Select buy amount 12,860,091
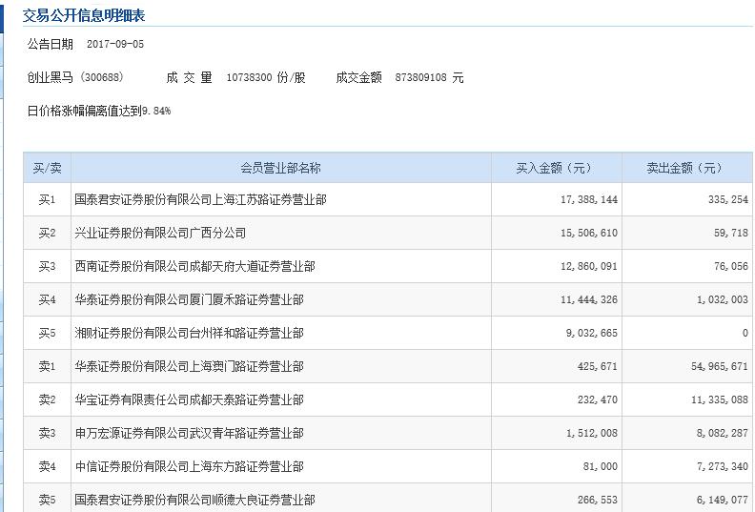Image resolution: width=755 pixels, height=512 pixels. point(589,266)
